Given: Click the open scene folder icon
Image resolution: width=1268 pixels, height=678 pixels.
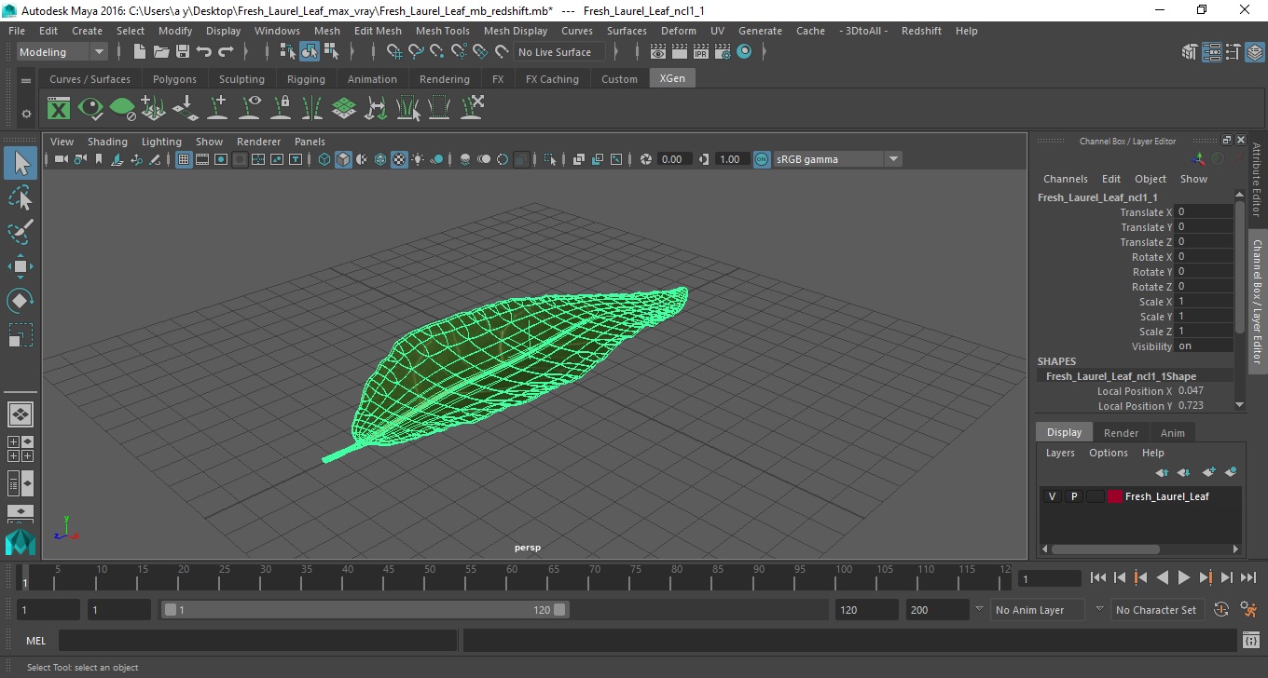Looking at the screenshot, I should (160, 52).
